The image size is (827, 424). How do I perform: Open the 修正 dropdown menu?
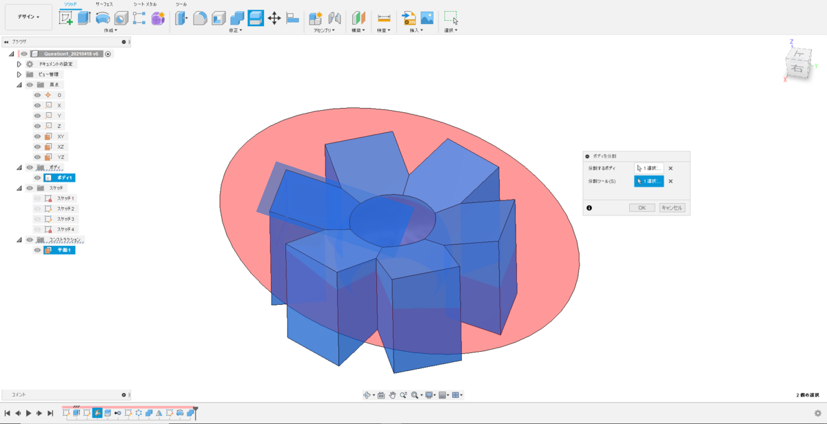click(237, 30)
